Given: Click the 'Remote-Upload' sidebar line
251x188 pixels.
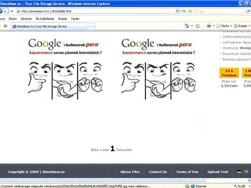Looking at the screenshot, I should coord(236,60).
